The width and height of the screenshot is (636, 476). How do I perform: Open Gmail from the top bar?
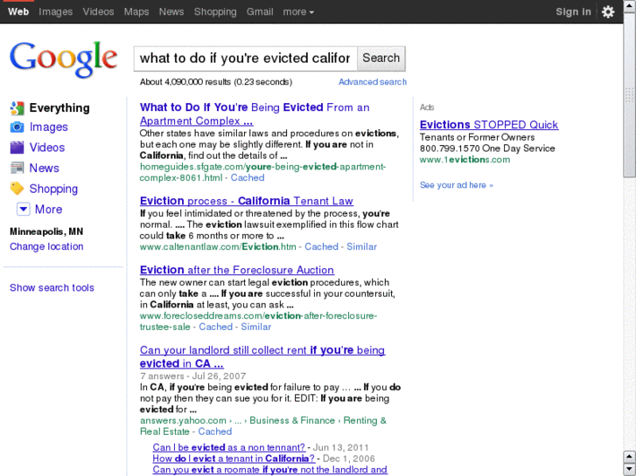260,11
